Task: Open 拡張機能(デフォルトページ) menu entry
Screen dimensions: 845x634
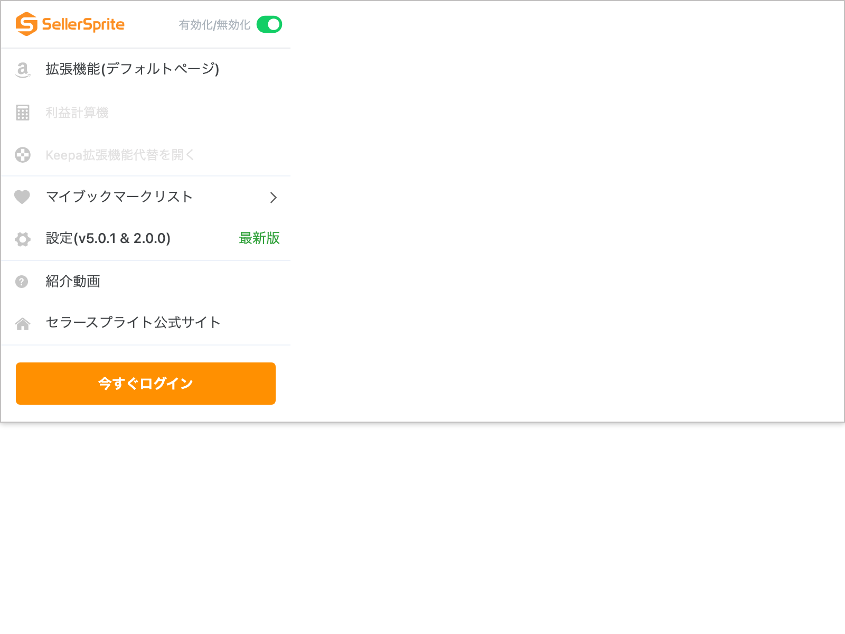Action: [x=132, y=69]
